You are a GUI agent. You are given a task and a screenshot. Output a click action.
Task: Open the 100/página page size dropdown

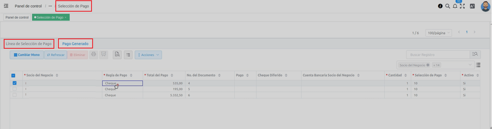pyautogui.click(x=438, y=33)
